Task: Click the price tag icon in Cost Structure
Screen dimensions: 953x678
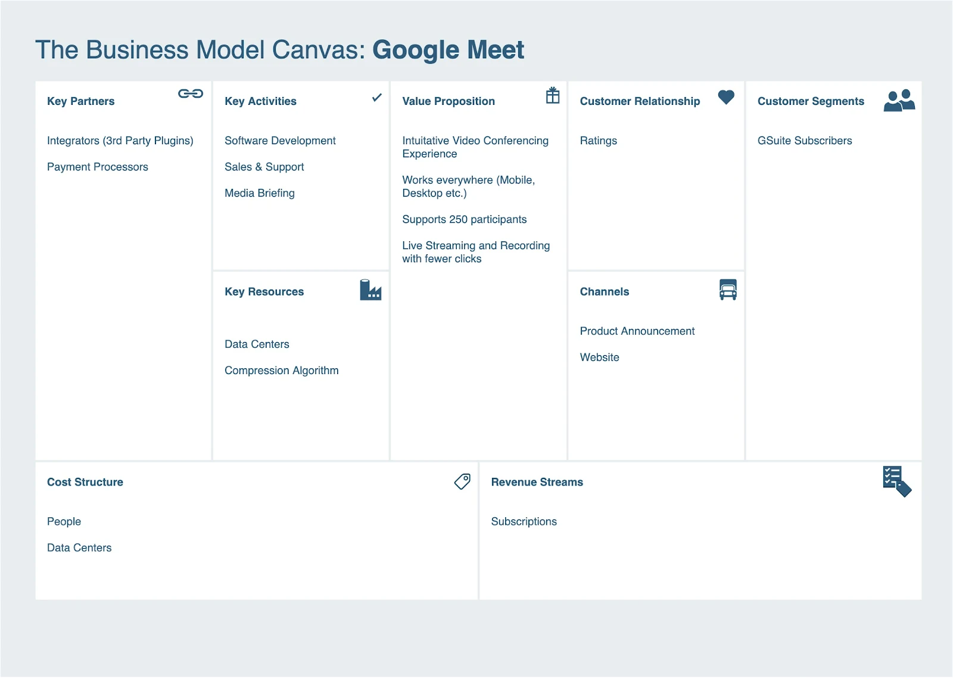Action: [x=462, y=481]
